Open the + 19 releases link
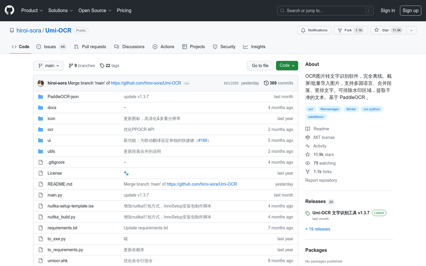This screenshot has width=426, height=266. [318, 229]
